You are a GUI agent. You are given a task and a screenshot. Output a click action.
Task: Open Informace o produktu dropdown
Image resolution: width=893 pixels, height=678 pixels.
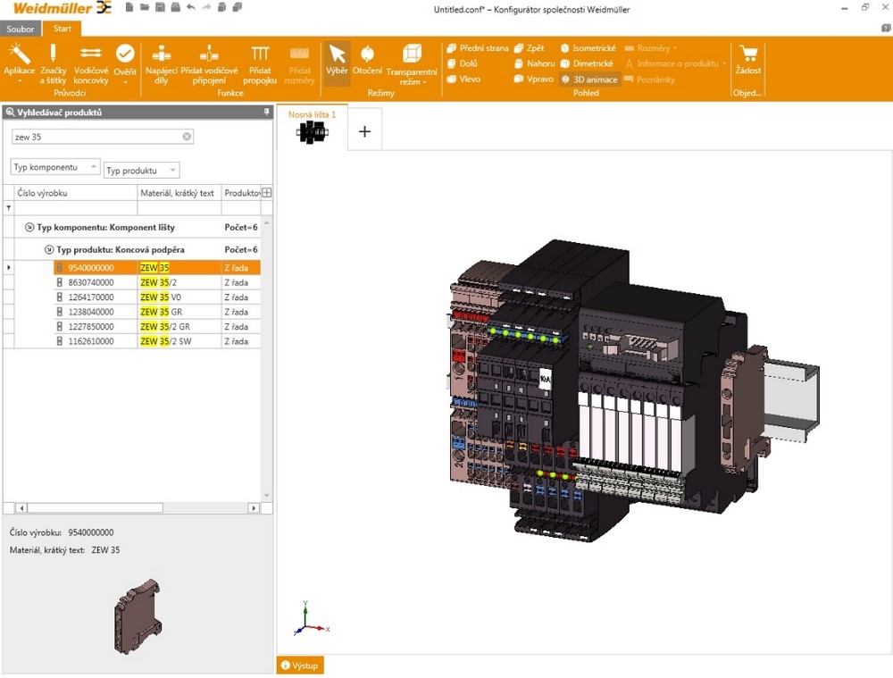point(675,63)
